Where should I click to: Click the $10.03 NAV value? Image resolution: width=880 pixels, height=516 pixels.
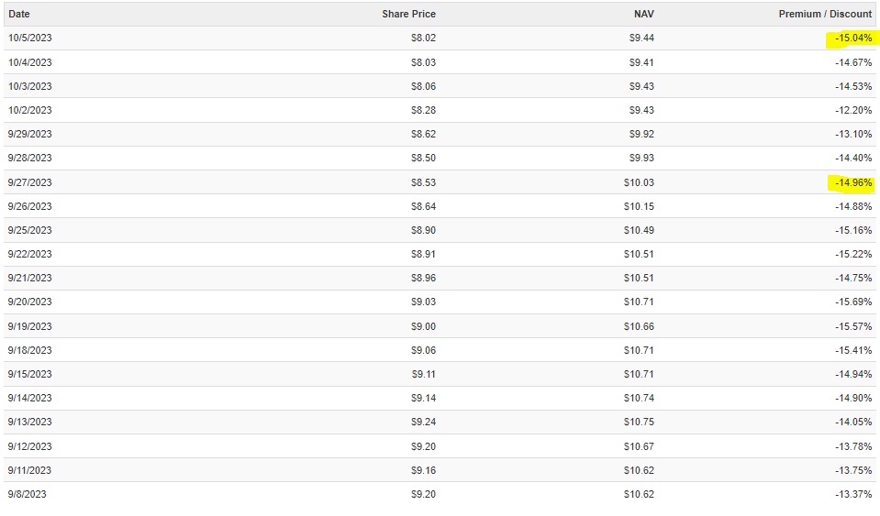tap(639, 182)
